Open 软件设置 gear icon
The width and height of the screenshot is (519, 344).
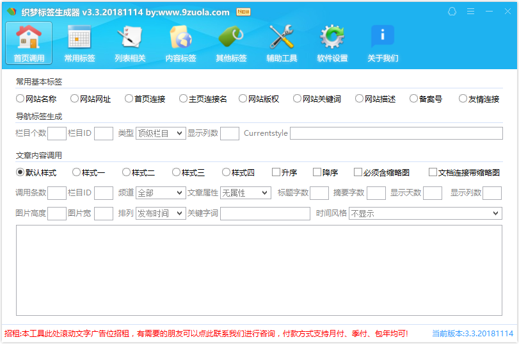pos(332,43)
